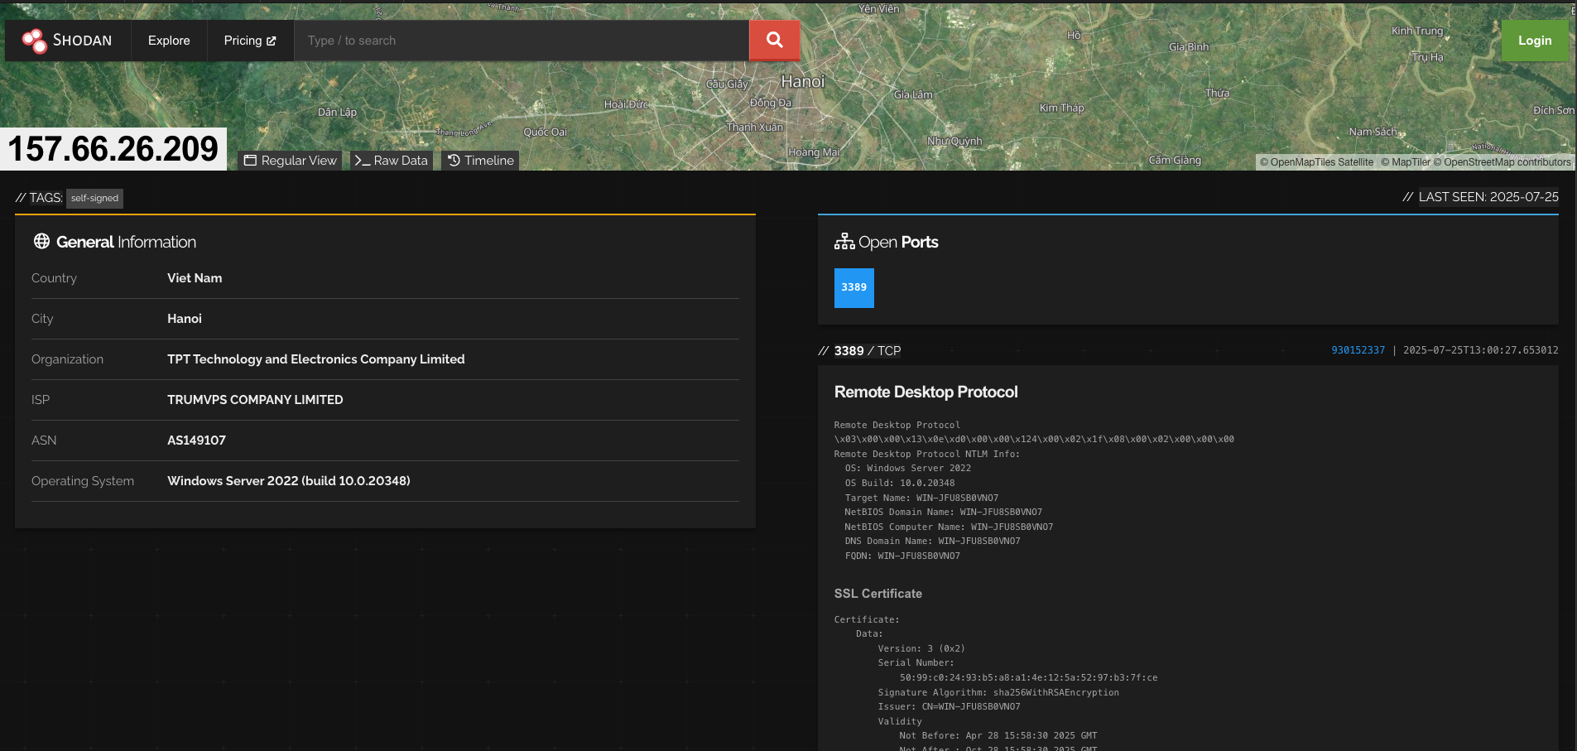Screen dimensions: 1577x751
Task: Switch to the Regular View tab
Action: click(x=291, y=161)
